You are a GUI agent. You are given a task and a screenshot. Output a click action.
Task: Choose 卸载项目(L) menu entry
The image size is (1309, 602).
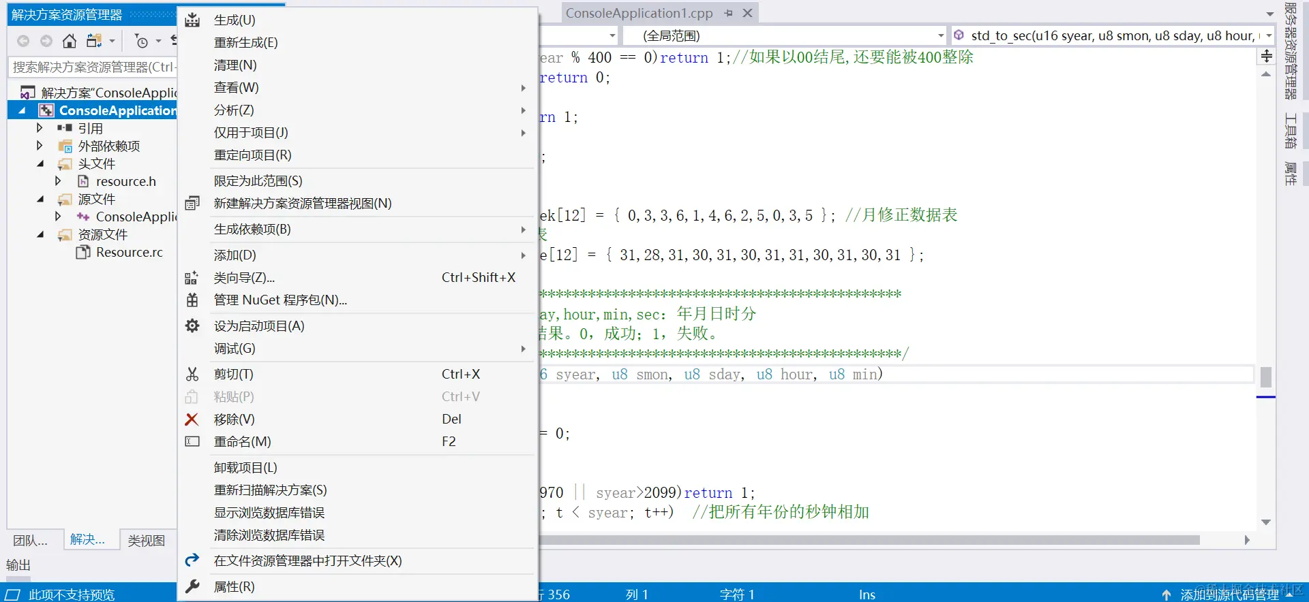(x=359, y=468)
